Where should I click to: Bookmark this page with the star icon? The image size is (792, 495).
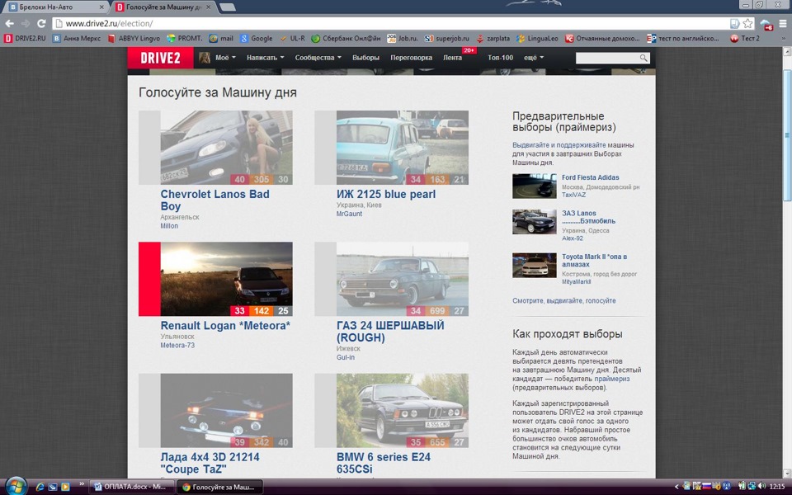click(748, 23)
